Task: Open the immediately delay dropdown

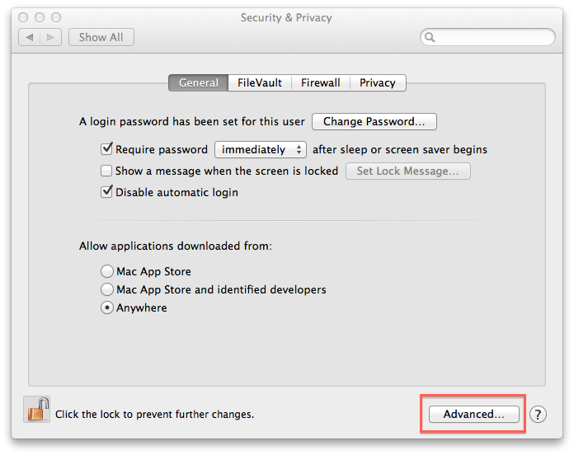Action: pos(260,149)
